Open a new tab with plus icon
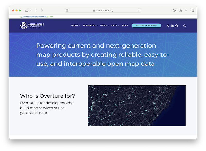The height and width of the screenshot is (151, 206). tap(186, 10)
